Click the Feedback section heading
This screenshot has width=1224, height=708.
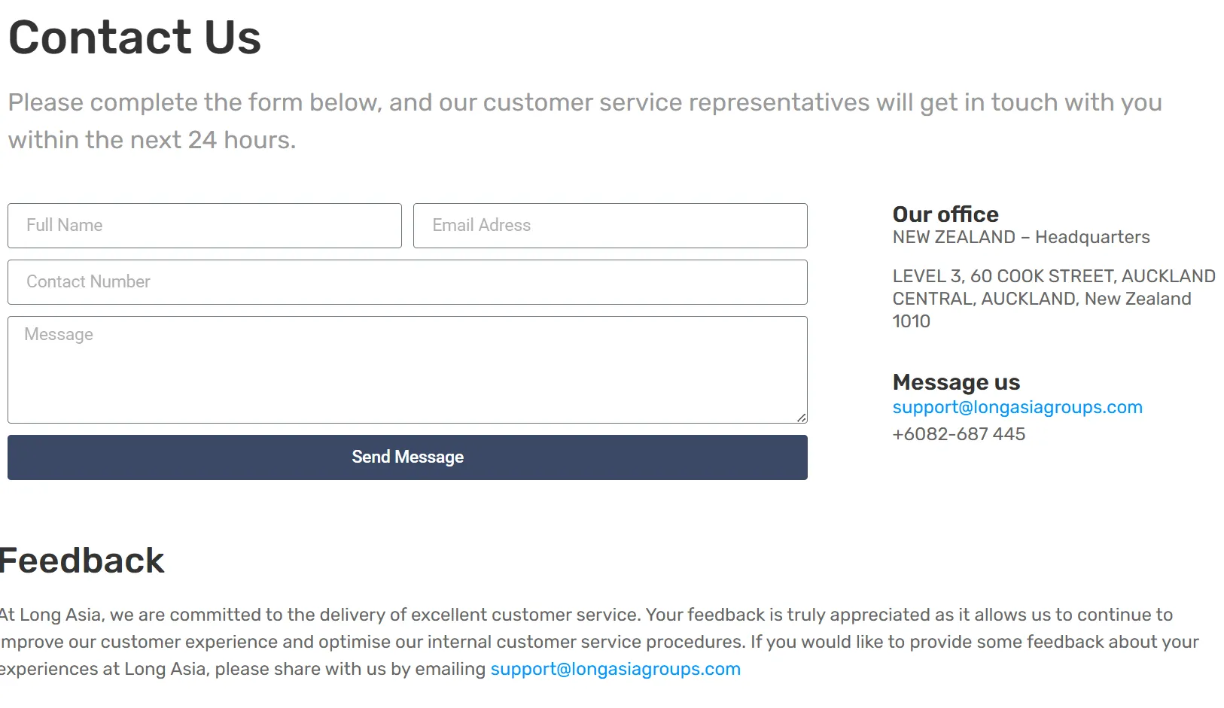pos(81,561)
